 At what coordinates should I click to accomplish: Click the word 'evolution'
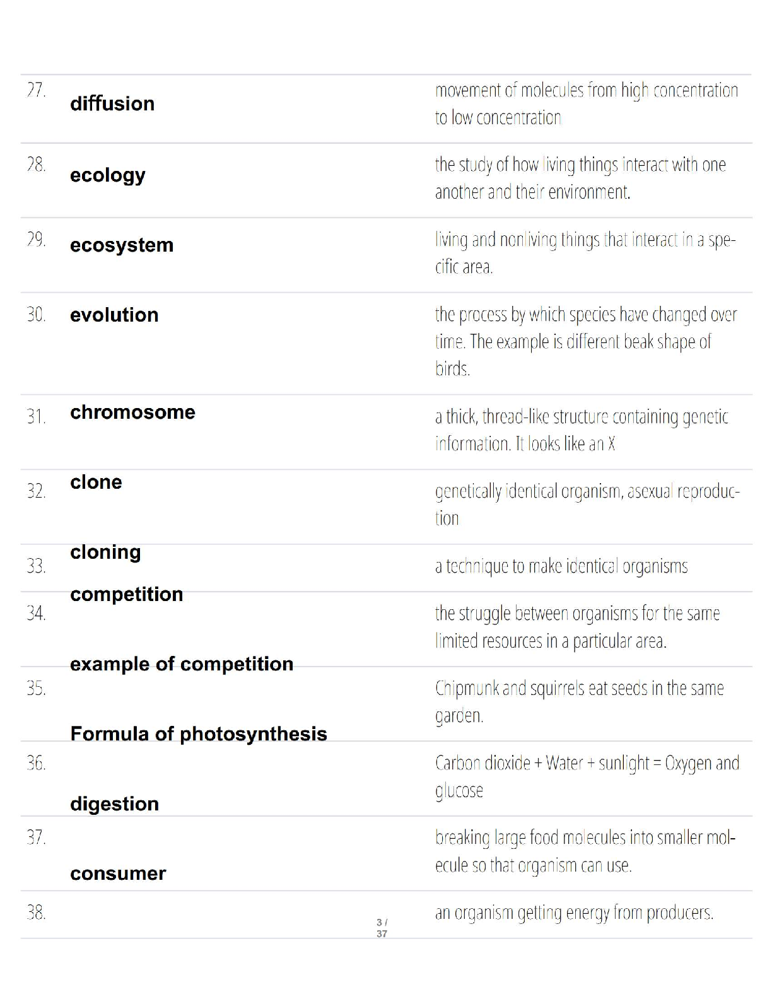(114, 315)
